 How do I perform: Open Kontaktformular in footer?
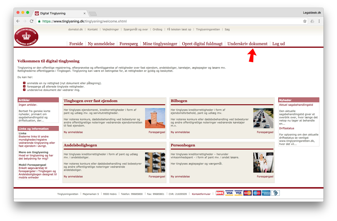(x=201, y=194)
